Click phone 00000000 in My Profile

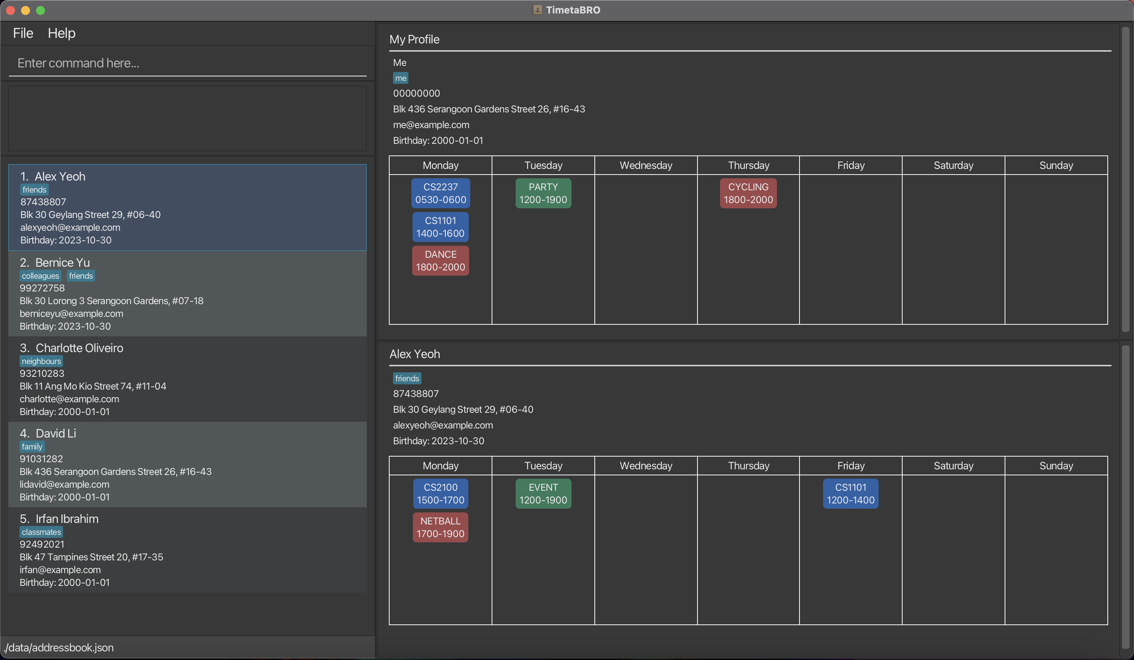(x=416, y=94)
